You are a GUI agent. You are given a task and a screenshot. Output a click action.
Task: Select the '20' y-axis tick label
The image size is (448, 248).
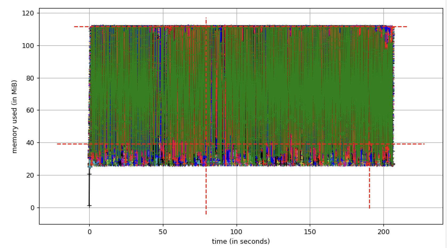pyautogui.click(x=30, y=175)
